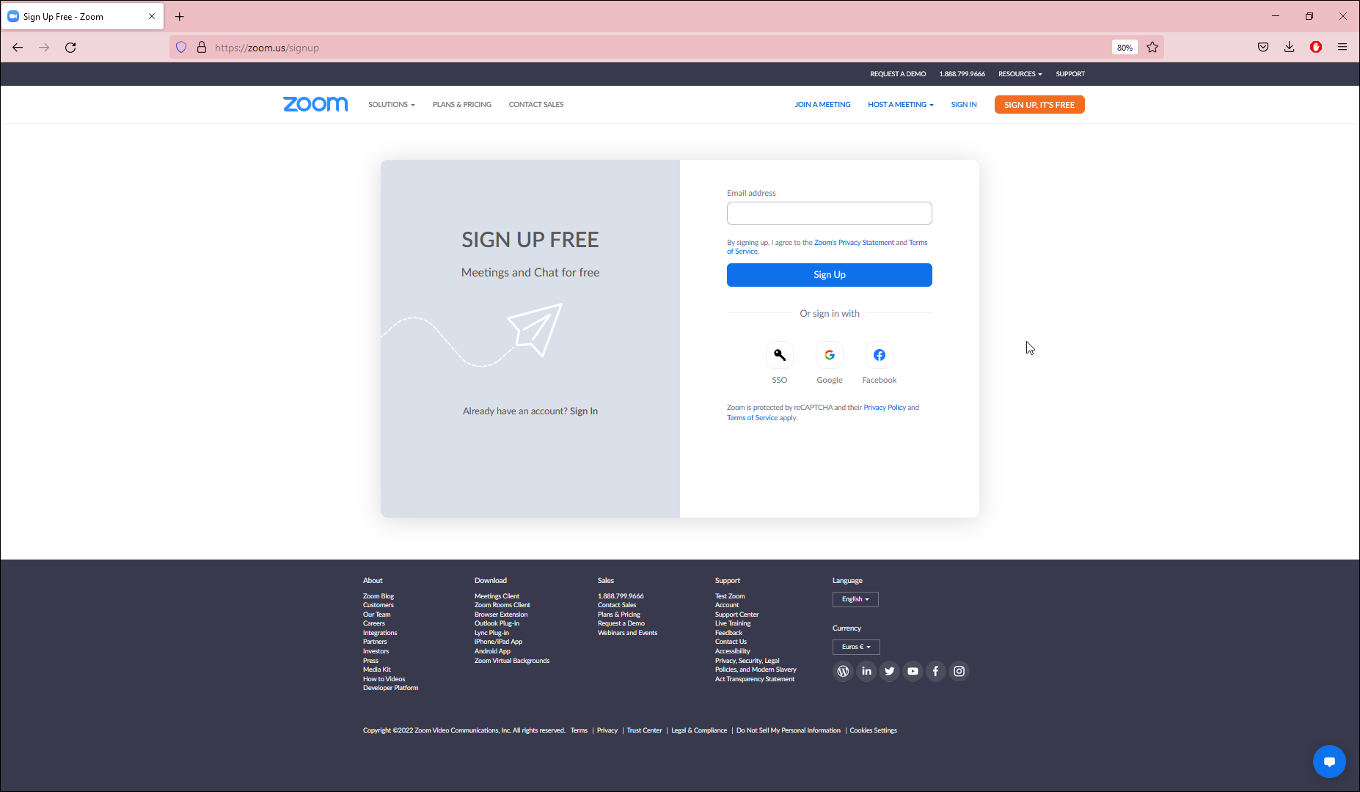Expand the Solutions dropdown menu
Screen dimensions: 1360x792
391,105
